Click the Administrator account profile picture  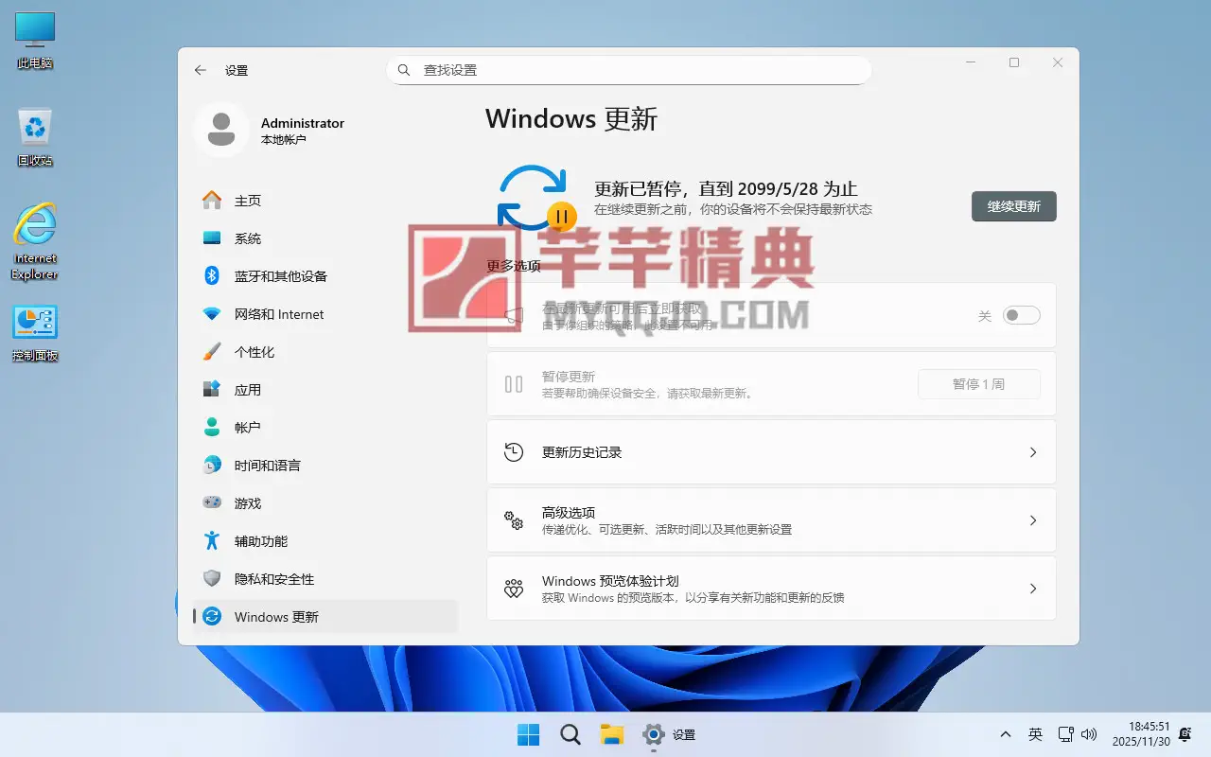tap(221, 130)
